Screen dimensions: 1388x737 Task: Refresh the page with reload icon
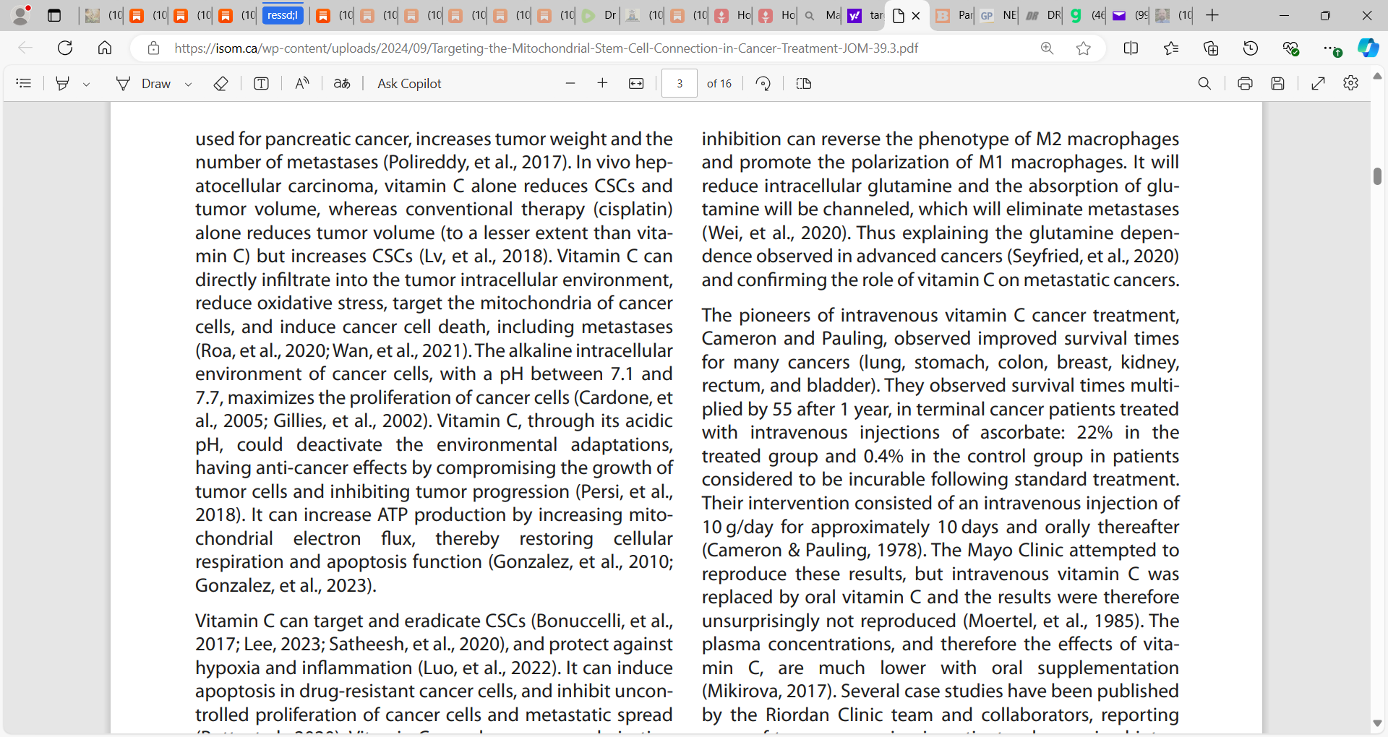65,48
